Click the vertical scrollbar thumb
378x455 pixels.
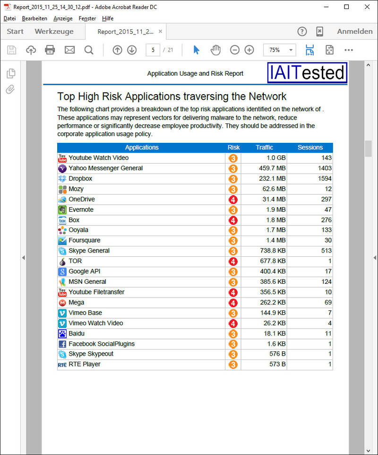click(x=368, y=149)
